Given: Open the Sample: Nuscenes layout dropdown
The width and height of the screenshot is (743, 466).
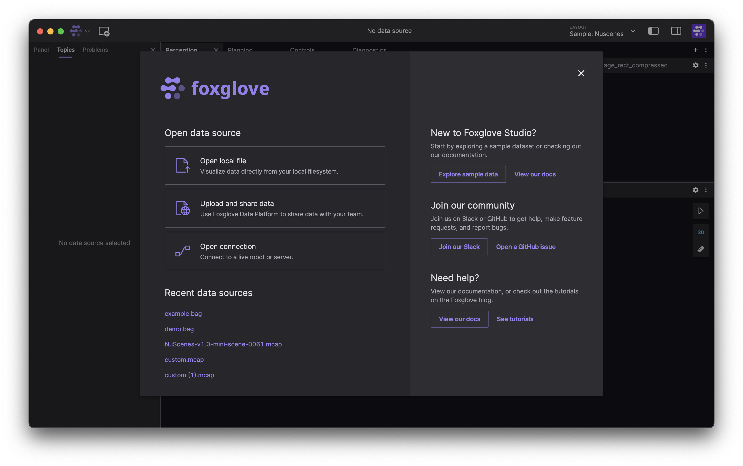Looking at the screenshot, I should tap(602, 31).
